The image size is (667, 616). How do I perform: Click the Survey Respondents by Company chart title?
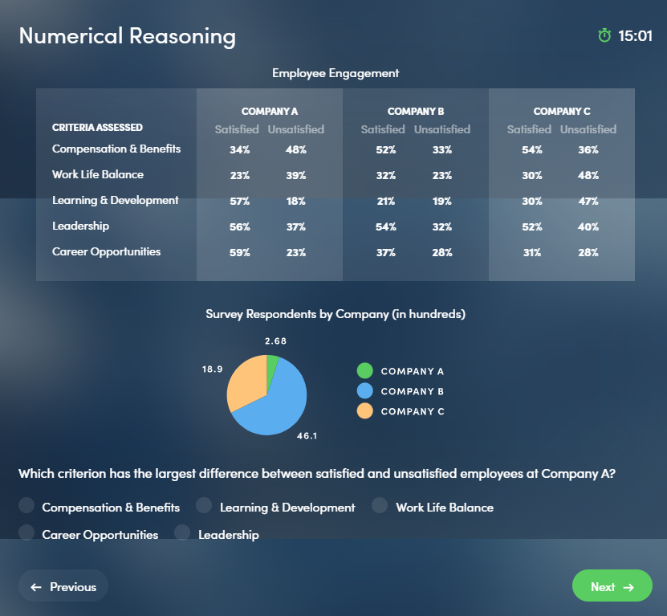tap(336, 314)
